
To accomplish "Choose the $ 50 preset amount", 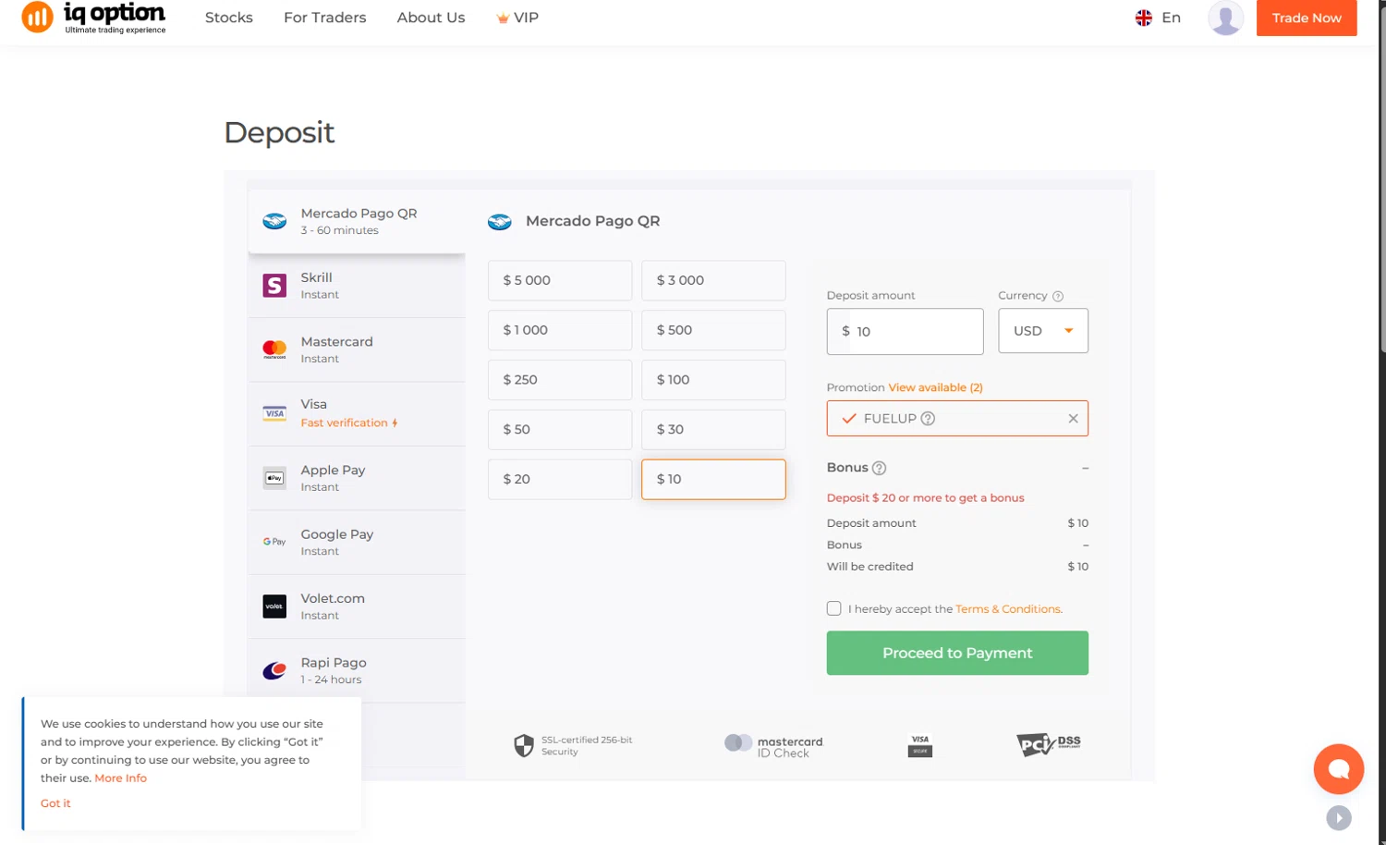I will 560,430.
